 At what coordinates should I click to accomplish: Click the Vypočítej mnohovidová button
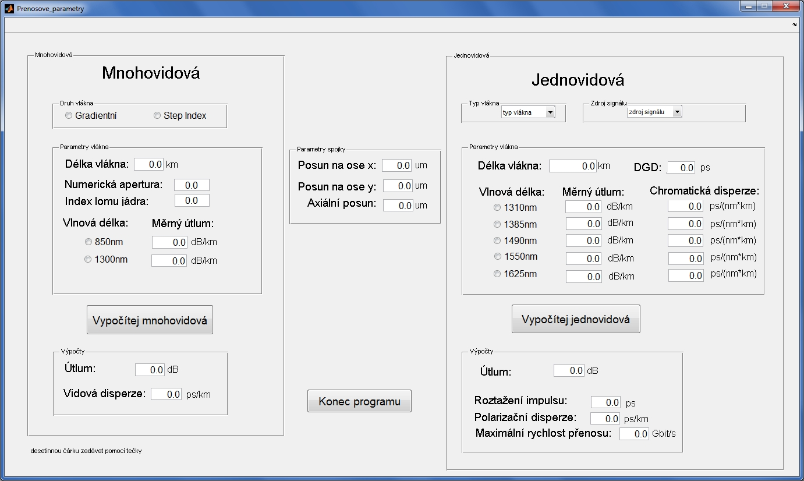pyautogui.click(x=150, y=320)
